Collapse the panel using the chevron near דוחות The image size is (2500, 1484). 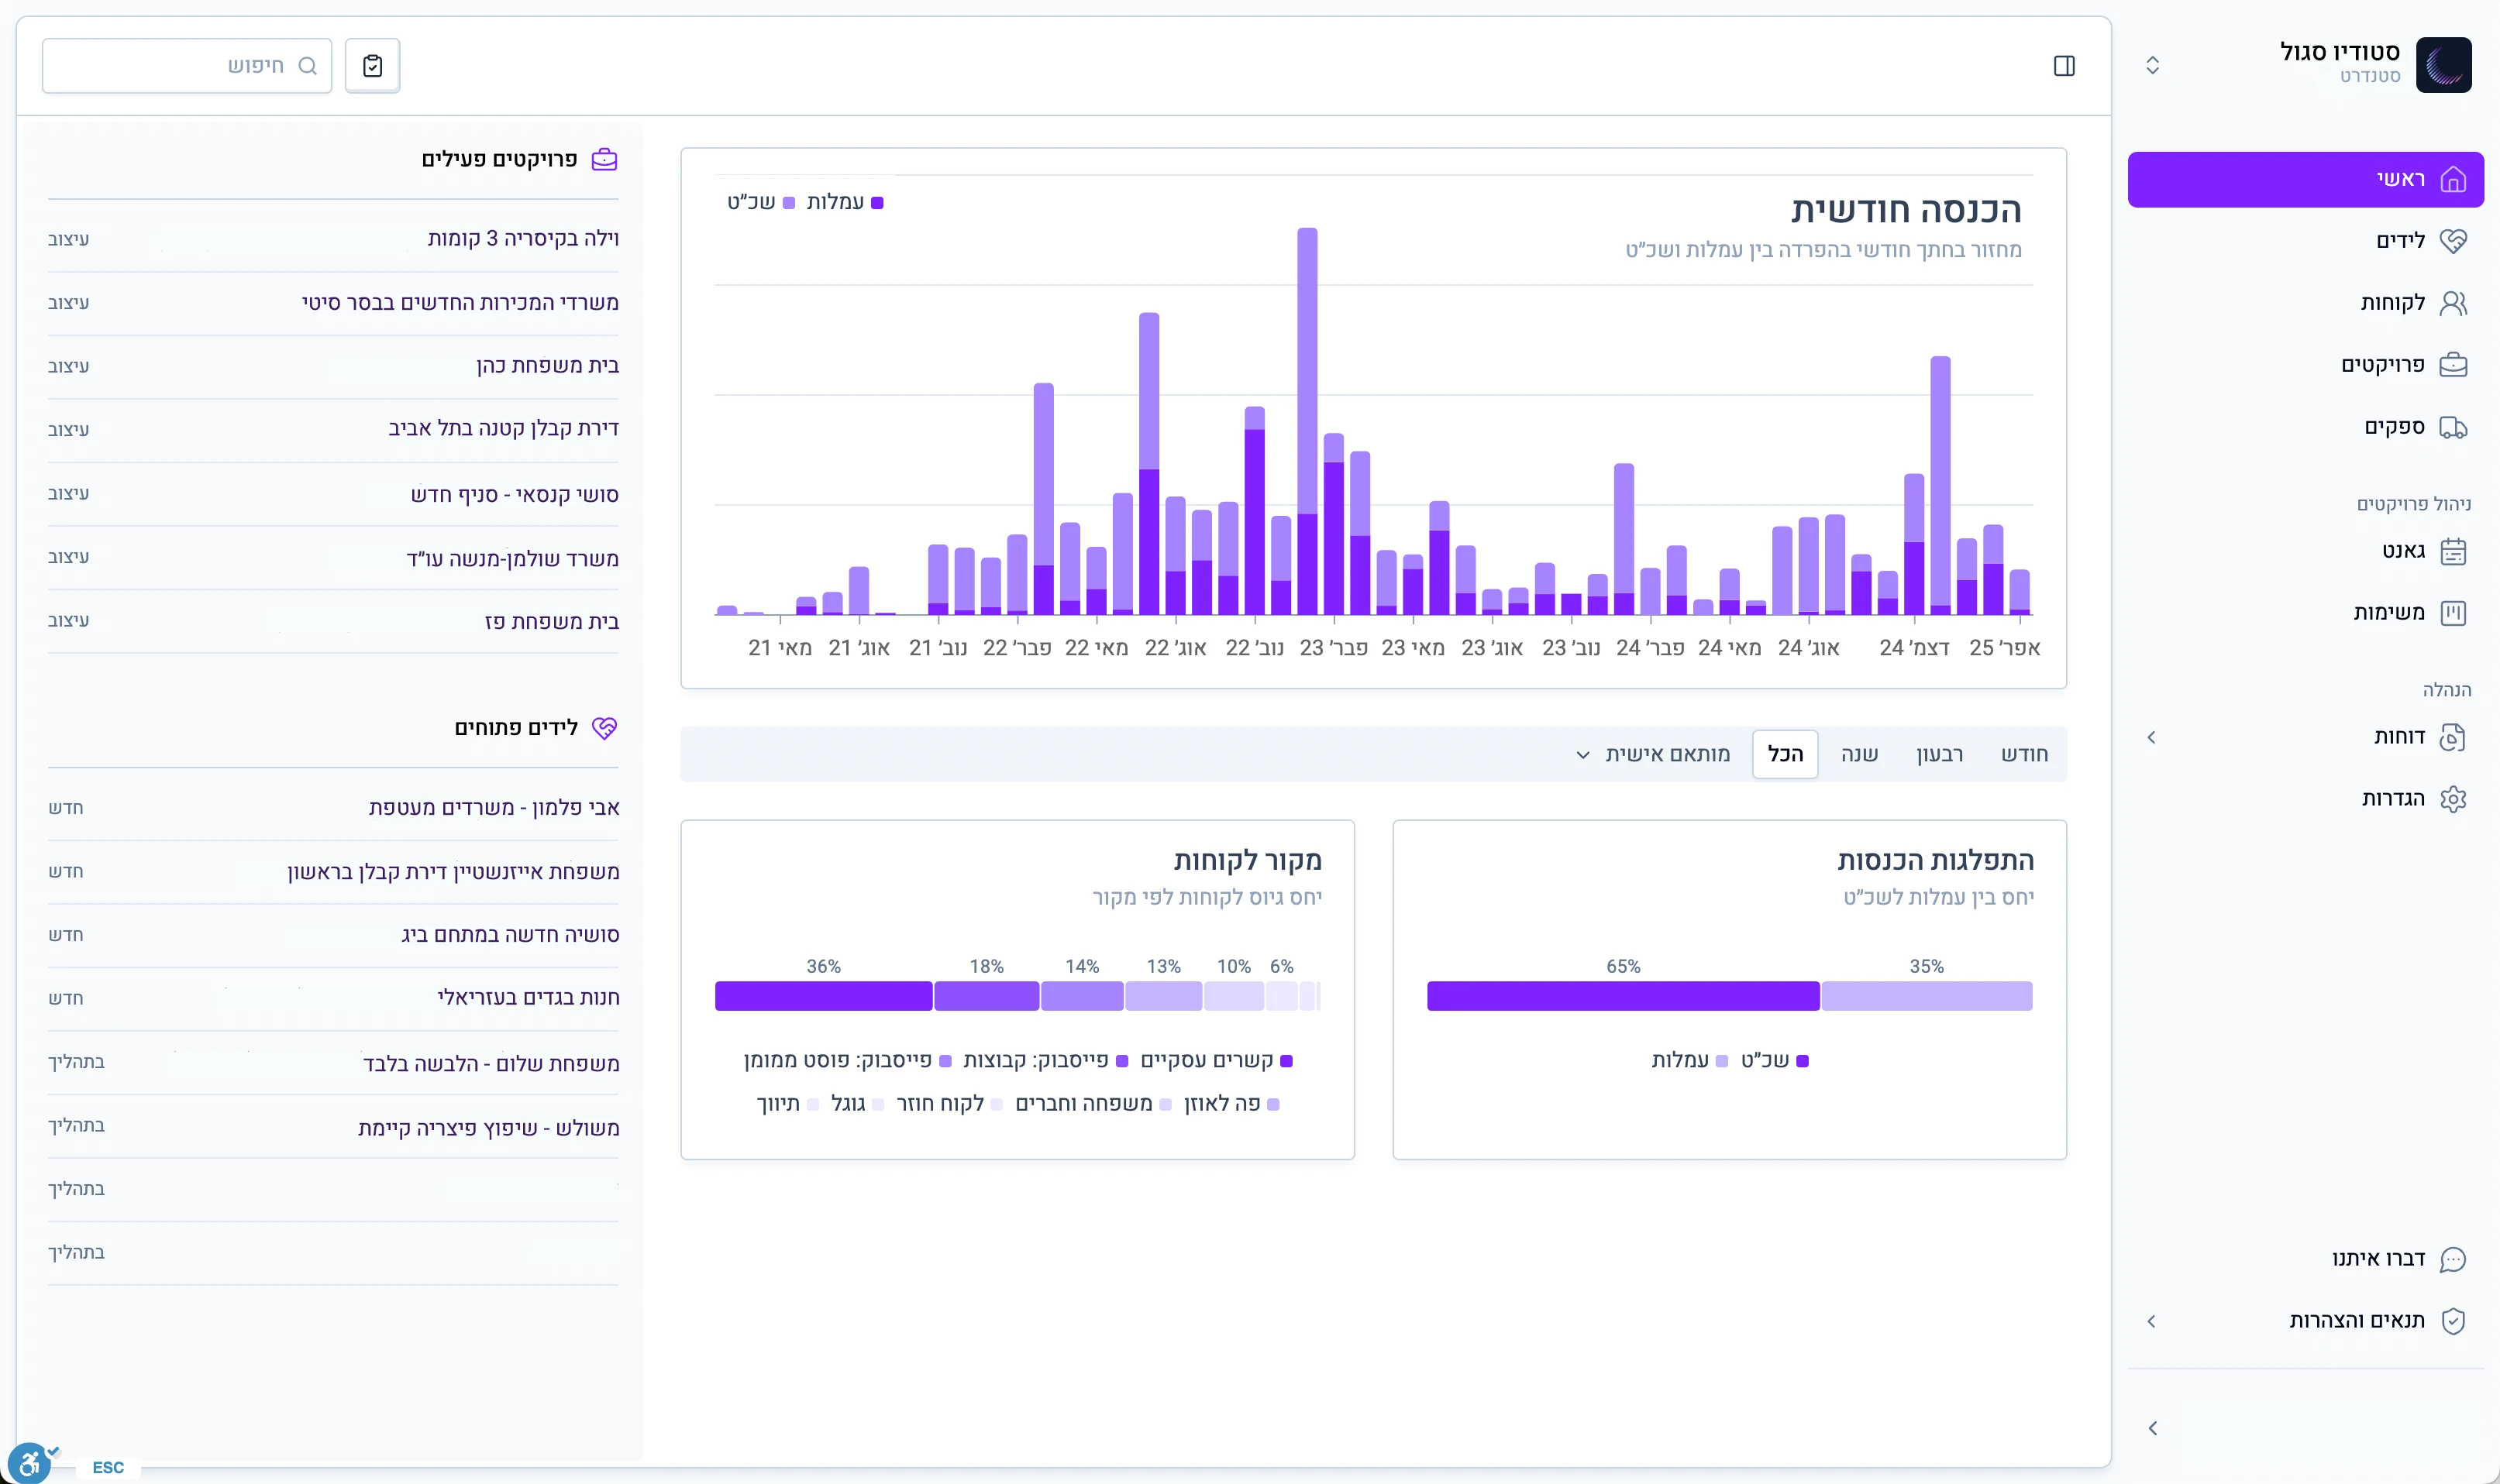tap(2153, 737)
